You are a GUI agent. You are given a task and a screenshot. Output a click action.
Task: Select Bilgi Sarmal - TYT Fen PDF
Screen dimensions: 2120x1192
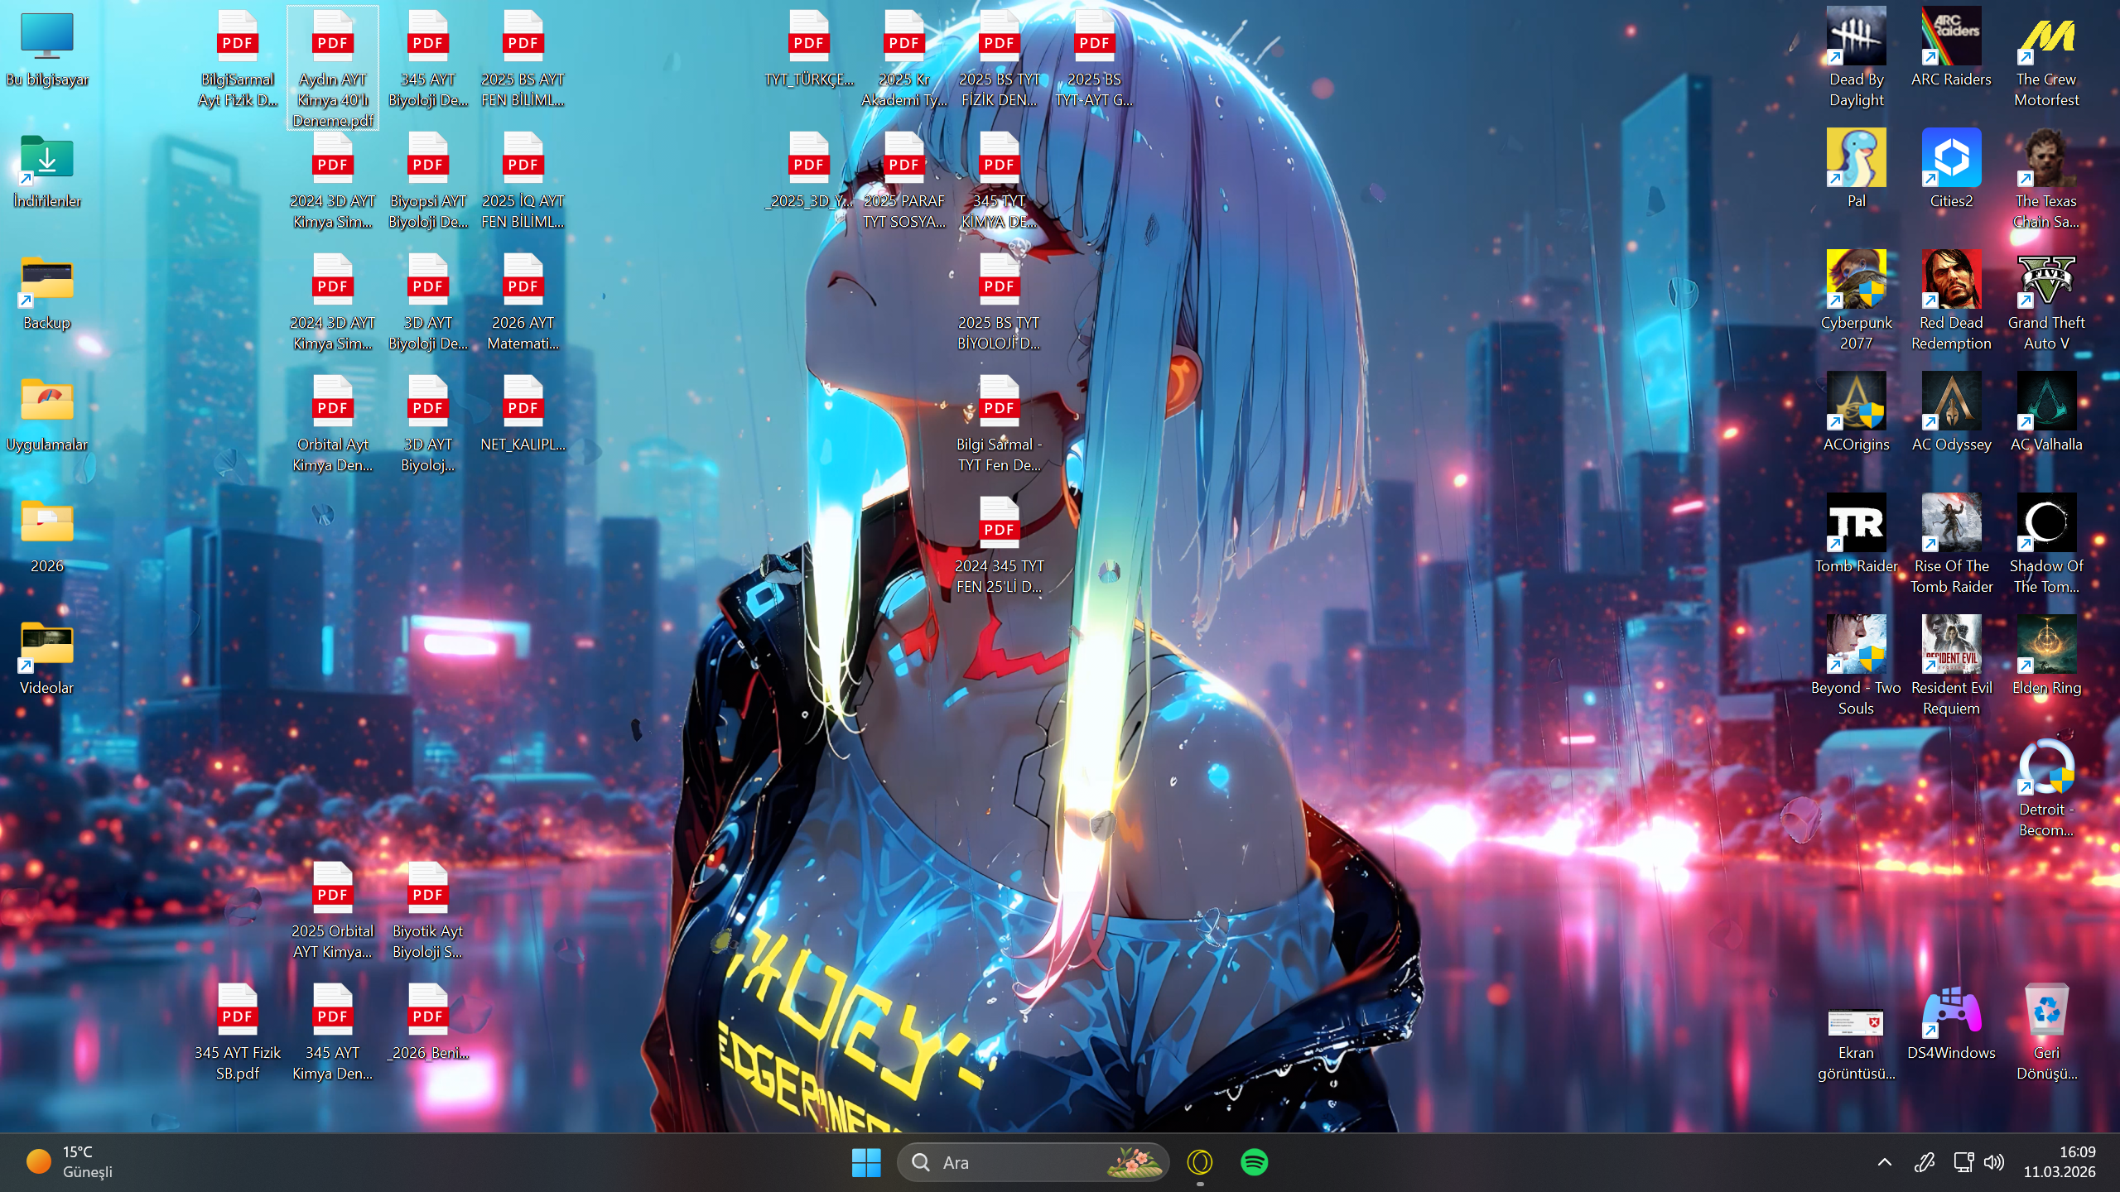(1000, 423)
